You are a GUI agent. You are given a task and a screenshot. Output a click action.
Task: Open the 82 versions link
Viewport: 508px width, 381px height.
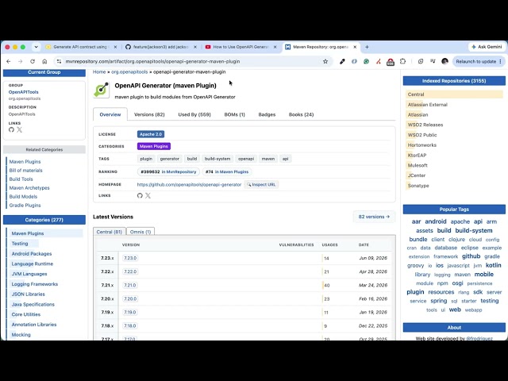click(x=374, y=217)
